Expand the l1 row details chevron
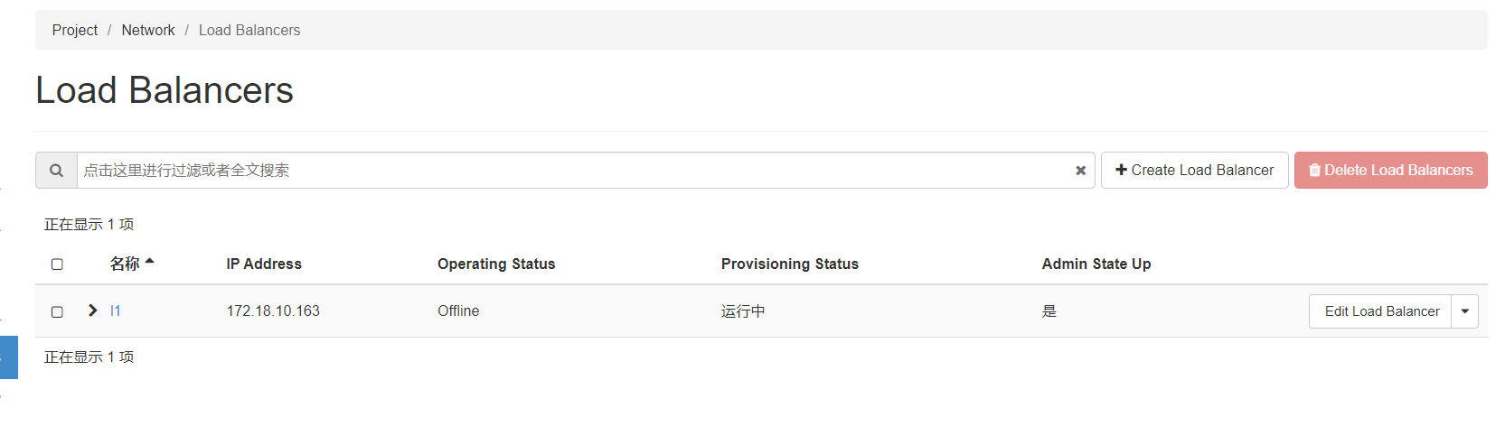 click(x=92, y=311)
